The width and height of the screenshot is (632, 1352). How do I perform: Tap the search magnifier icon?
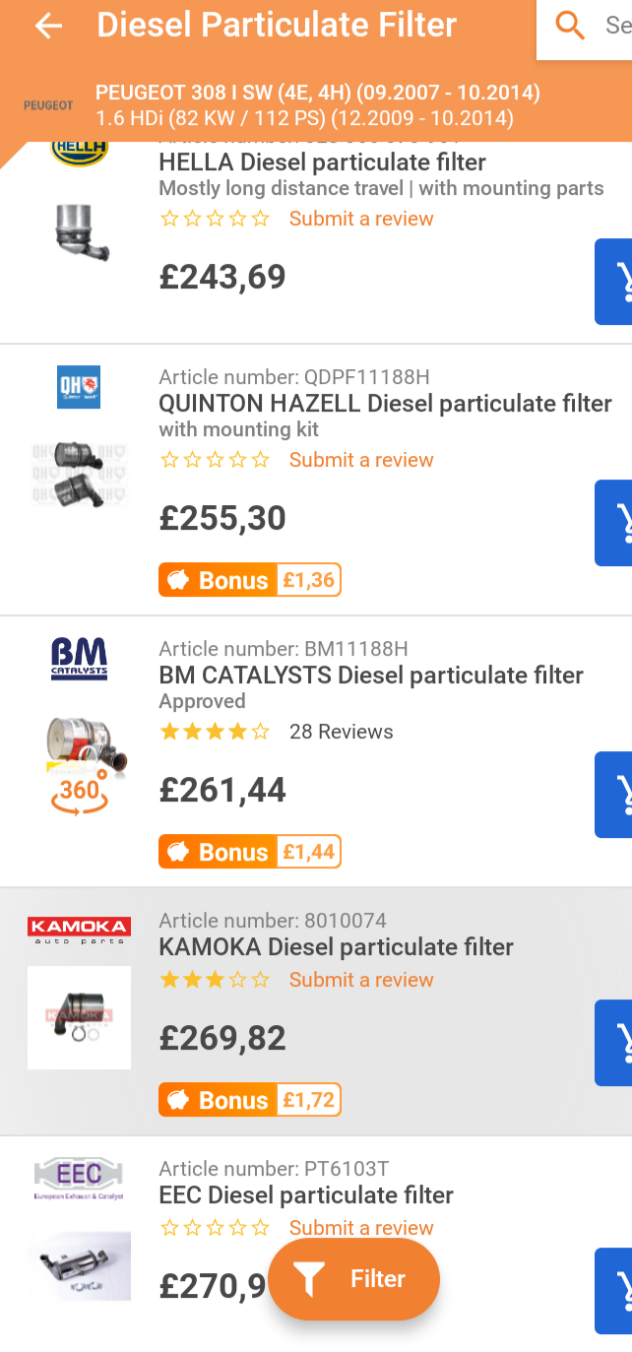coord(570,26)
